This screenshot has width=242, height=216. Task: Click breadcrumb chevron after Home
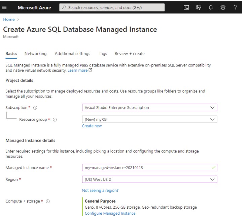[18, 19]
